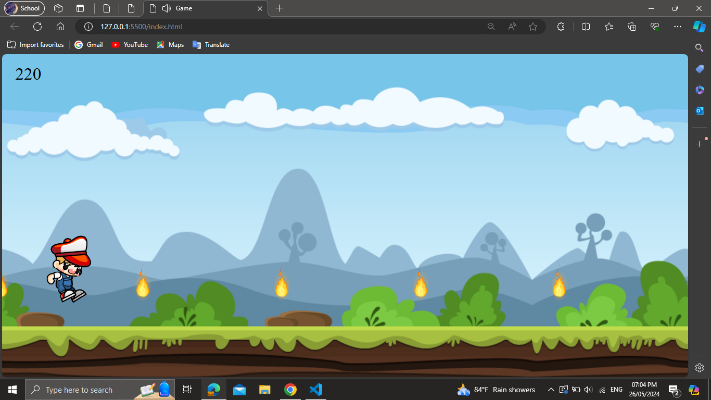Open the notification center icon
711x400 pixels.
pos(674,390)
